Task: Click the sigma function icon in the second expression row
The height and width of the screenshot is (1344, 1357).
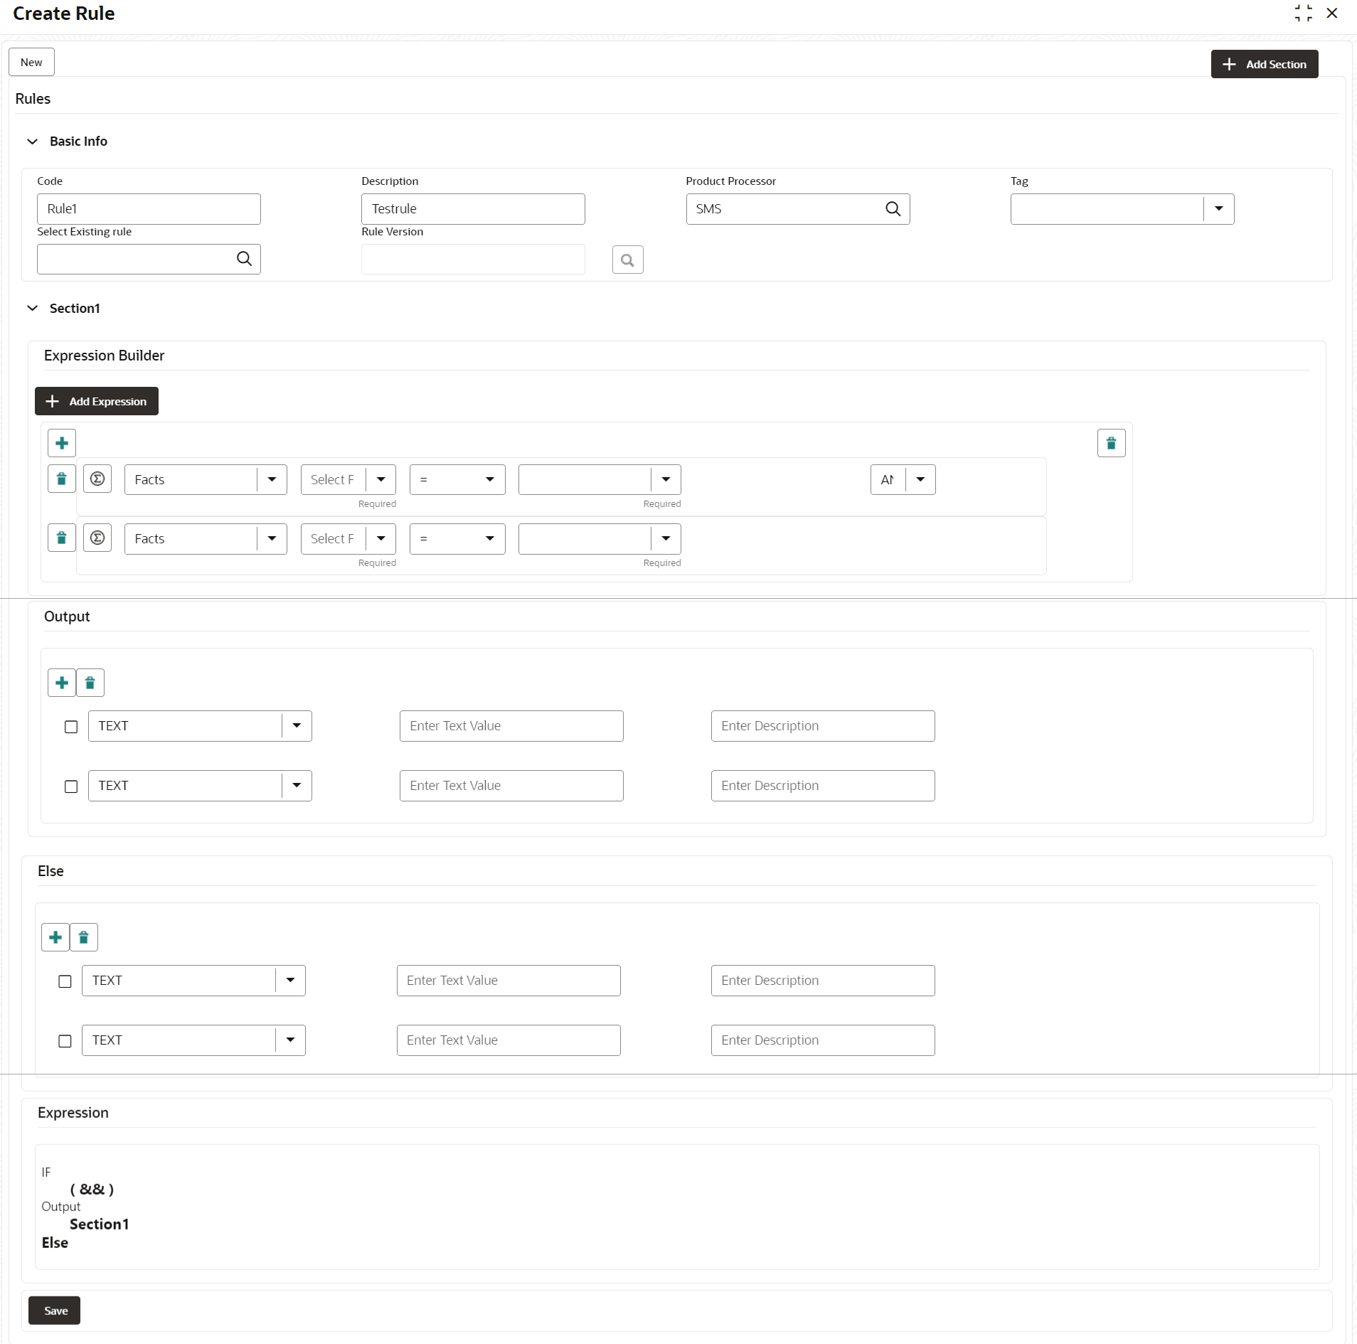Action: point(97,538)
